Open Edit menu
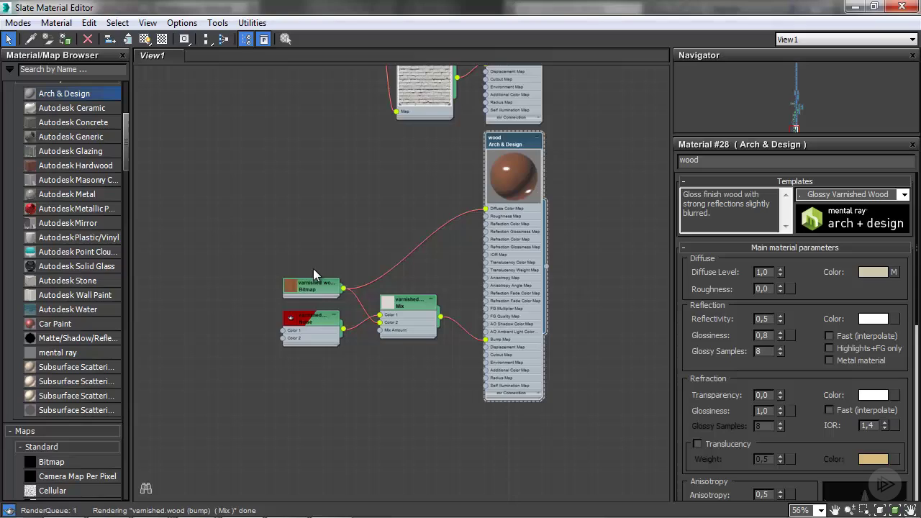 pos(89,23)
